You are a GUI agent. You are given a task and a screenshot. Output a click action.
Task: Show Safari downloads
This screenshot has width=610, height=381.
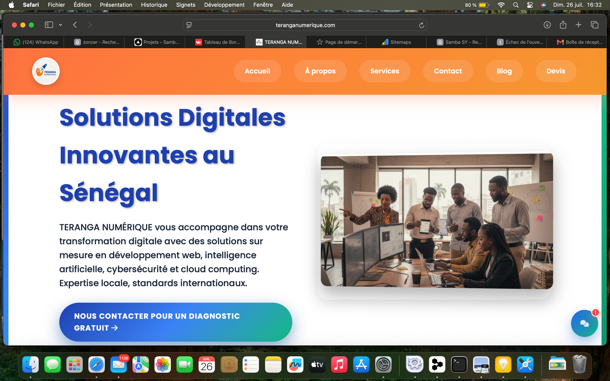pos(547,25)
